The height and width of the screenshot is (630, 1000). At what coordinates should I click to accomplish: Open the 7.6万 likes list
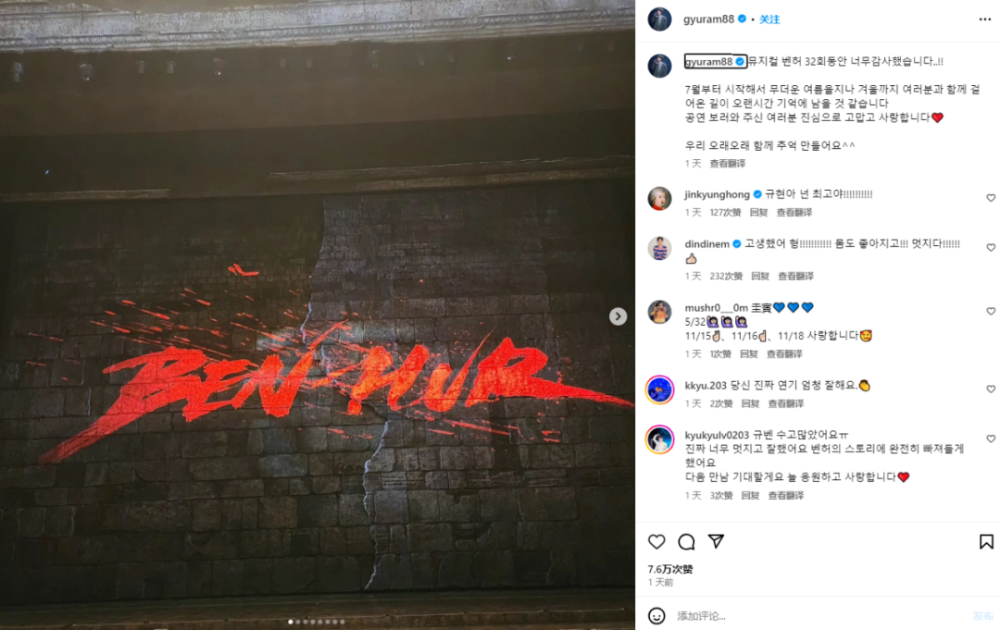click(x=669, y=569)
